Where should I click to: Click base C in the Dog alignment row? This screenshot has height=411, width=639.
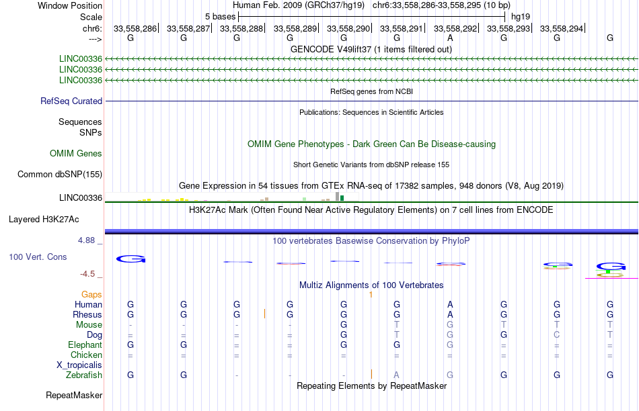(x=557, y=335)
